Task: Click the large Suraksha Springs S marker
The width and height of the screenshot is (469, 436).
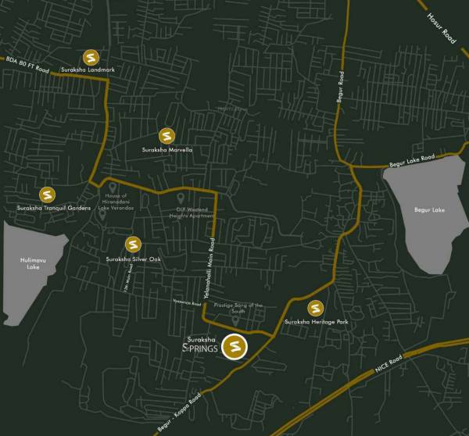Action: click(x=234, y=347)
